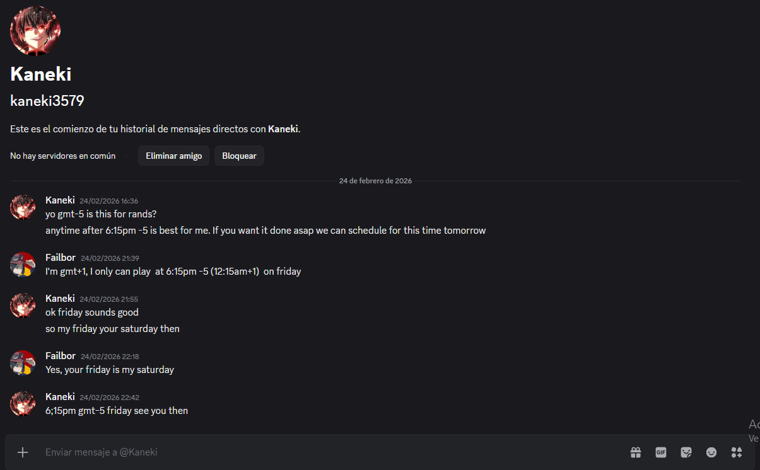The image size is (760, 470).
Task: Open the apps launcher icon
Action: coord(737,452)
